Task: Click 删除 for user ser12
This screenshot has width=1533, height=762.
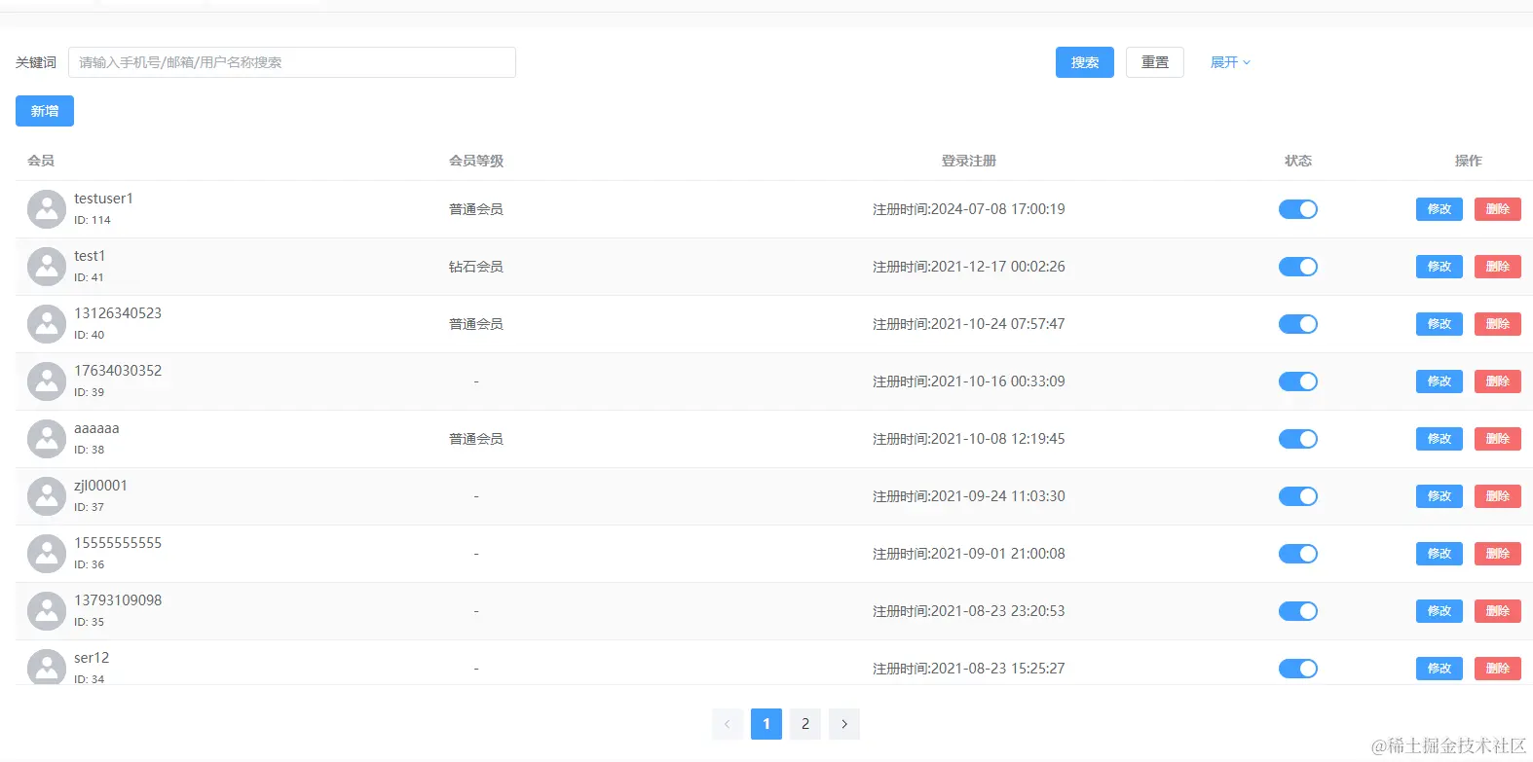Action: pyautogui.click(x=1498, y=669)
